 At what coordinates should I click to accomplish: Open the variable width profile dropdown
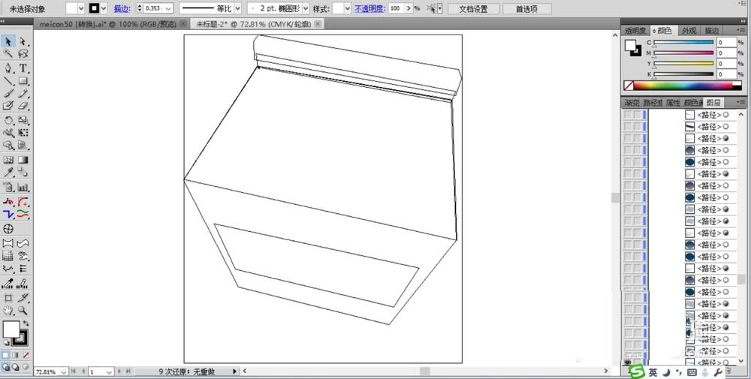click(x=237, y=8)
